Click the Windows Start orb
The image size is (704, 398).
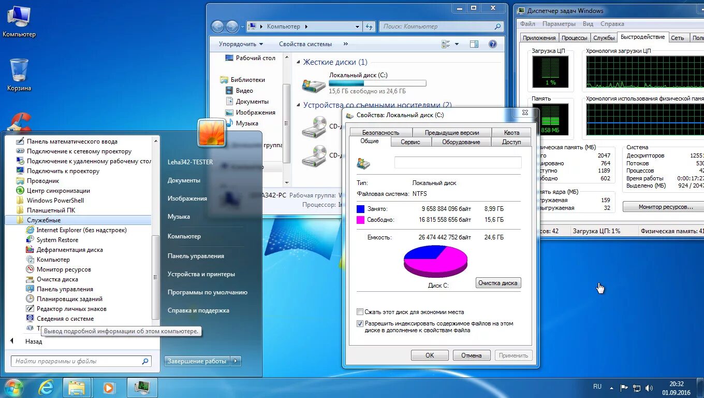(14, 388)
